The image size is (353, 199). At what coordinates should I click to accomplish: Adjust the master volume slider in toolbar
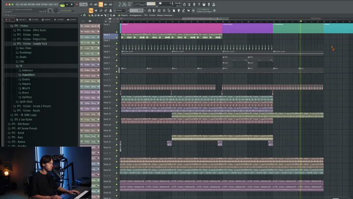click(67, 11)
